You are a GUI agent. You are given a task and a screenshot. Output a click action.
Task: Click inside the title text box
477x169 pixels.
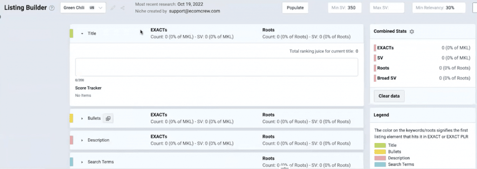click(217, 67)
